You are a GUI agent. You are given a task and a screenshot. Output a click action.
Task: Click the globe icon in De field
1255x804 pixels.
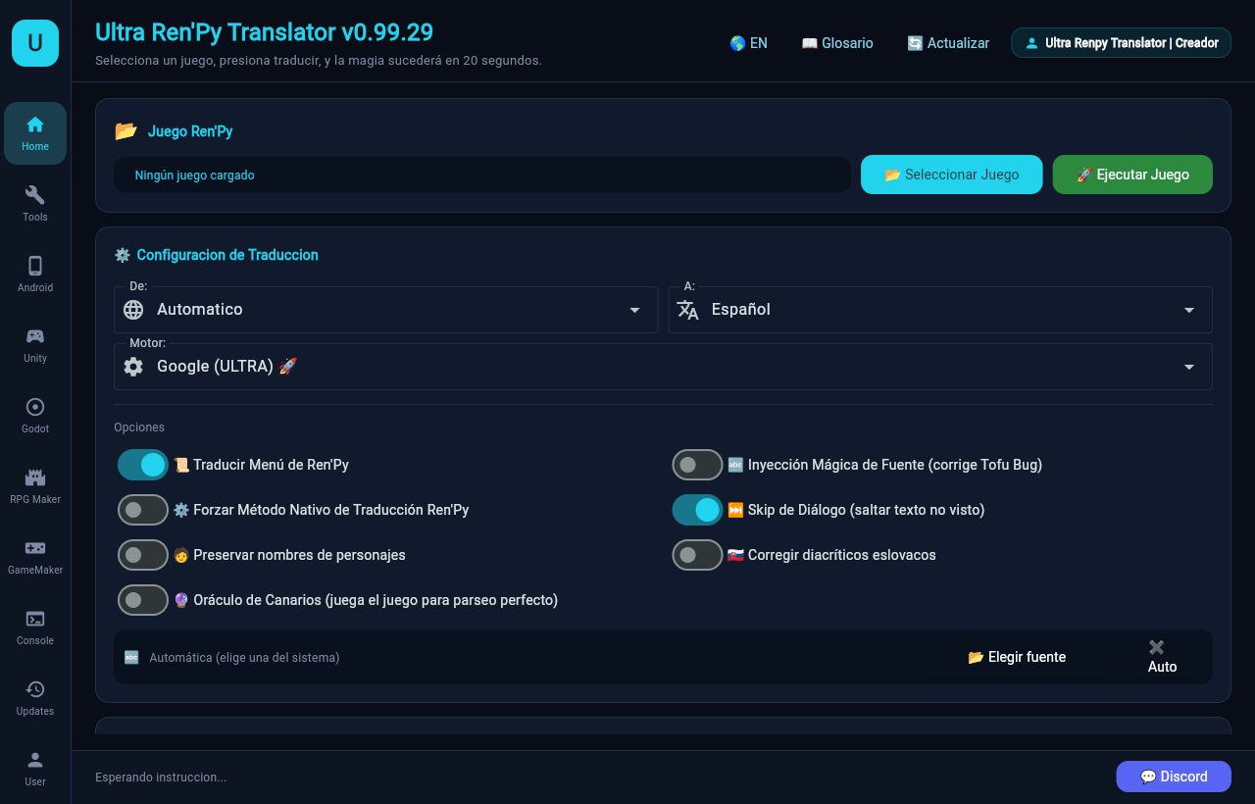(x=133, y=310)
